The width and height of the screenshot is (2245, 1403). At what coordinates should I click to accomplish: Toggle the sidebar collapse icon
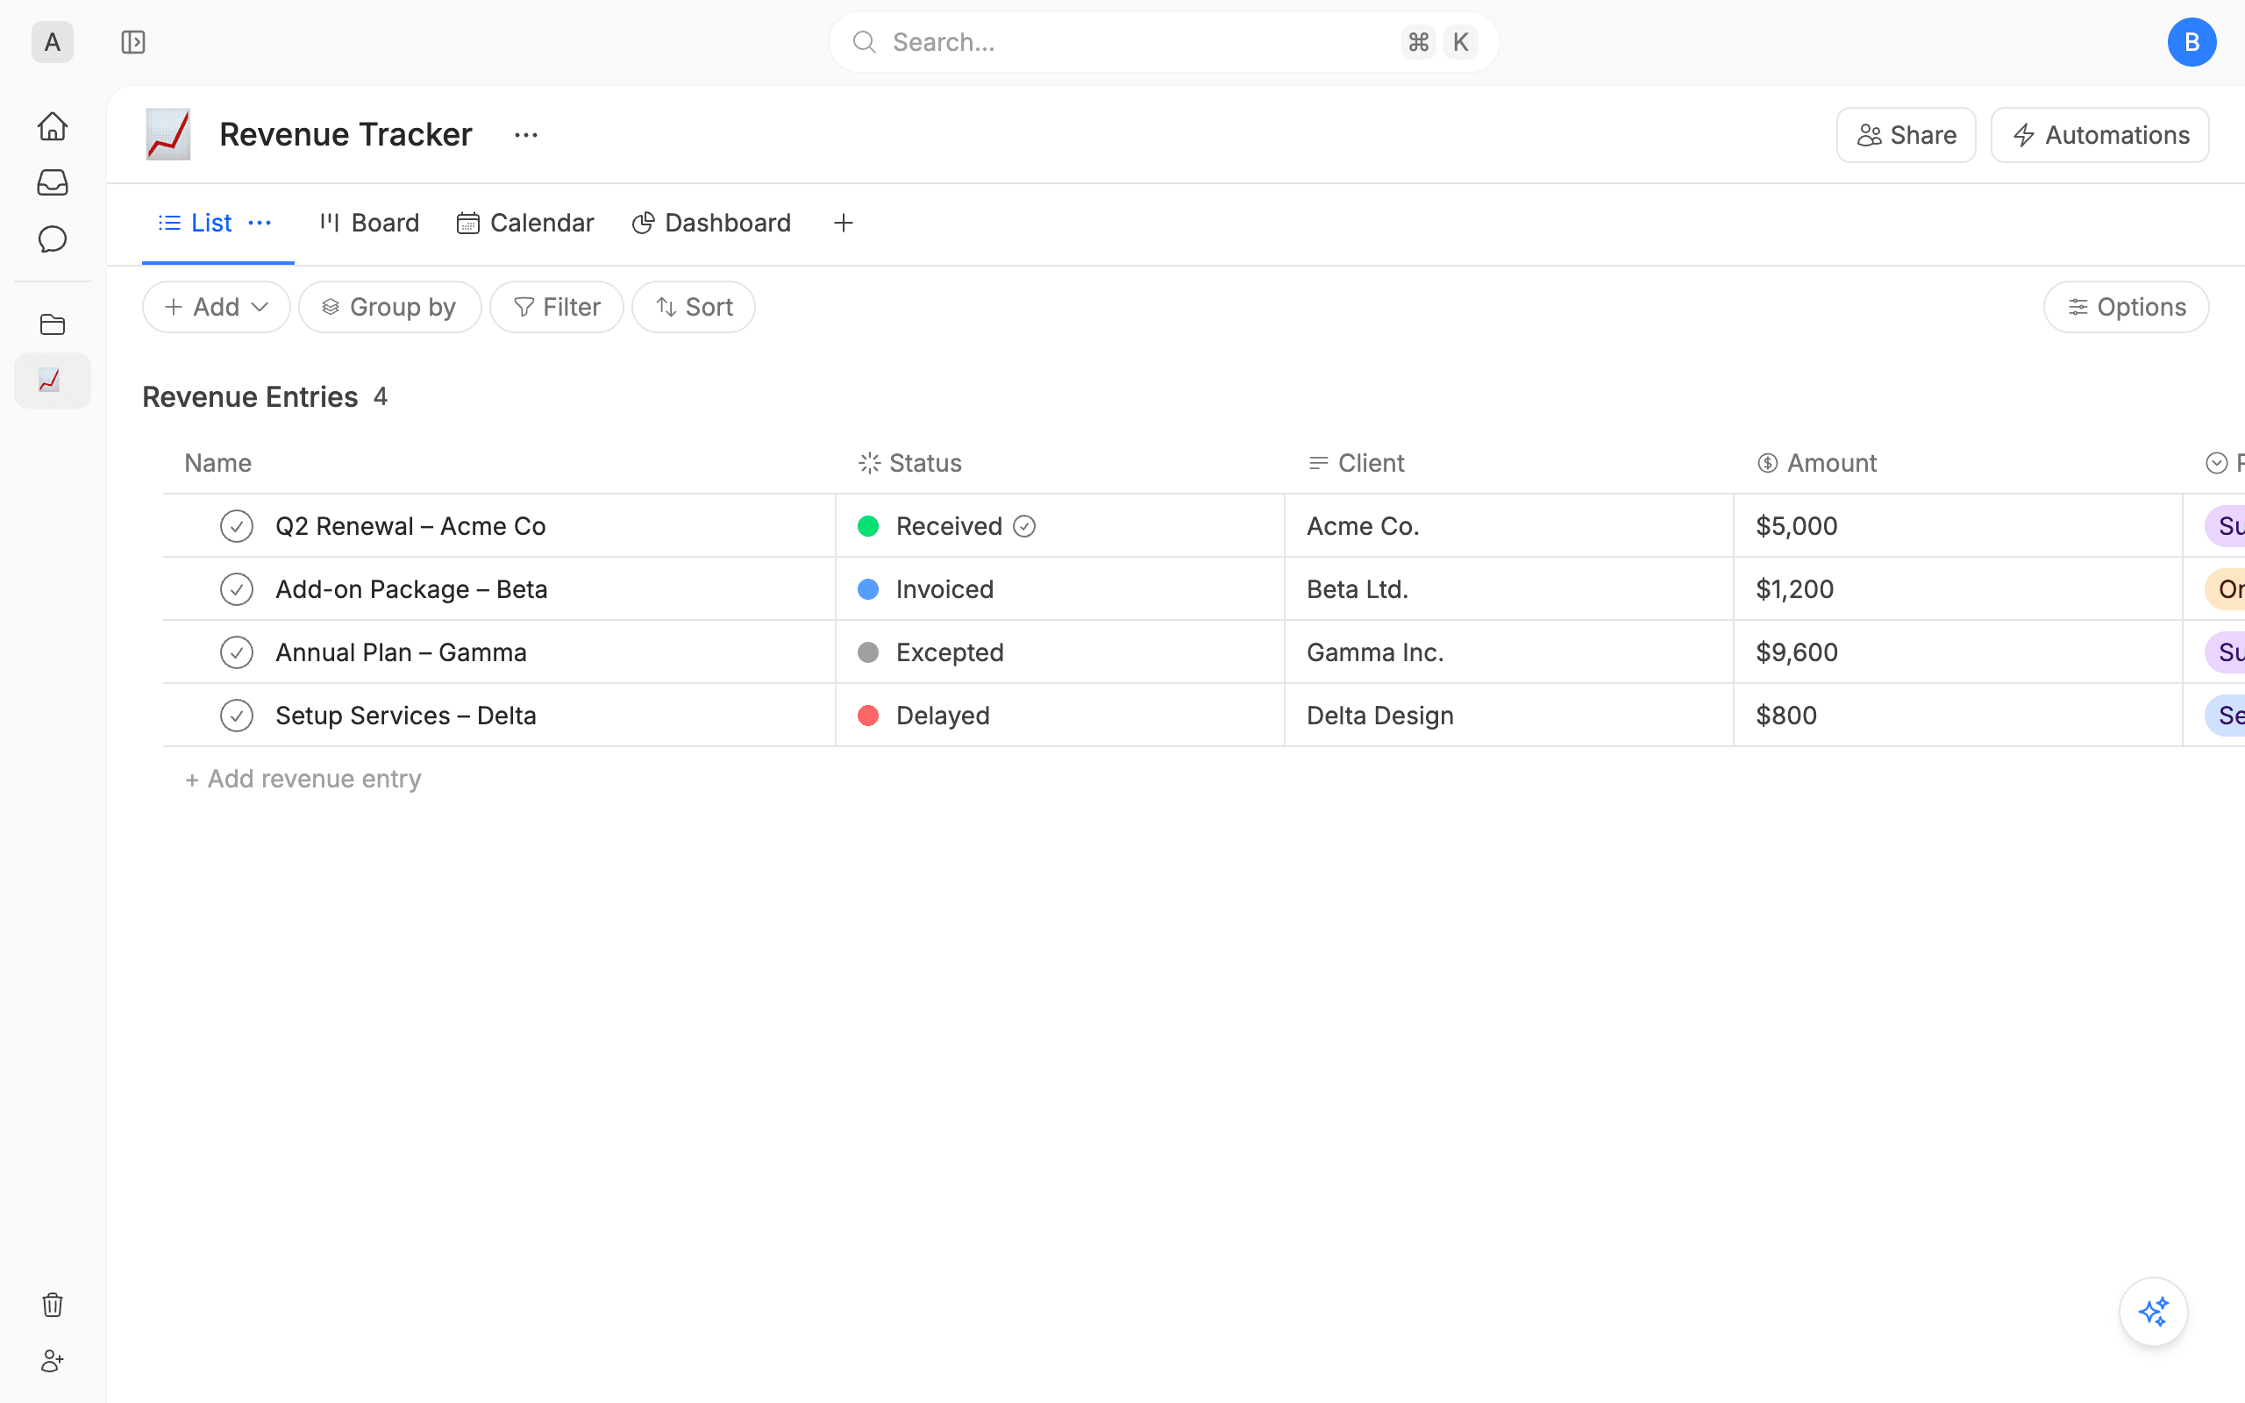point(133,42)
